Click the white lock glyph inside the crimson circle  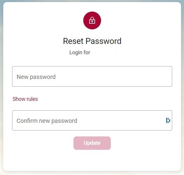92,20
